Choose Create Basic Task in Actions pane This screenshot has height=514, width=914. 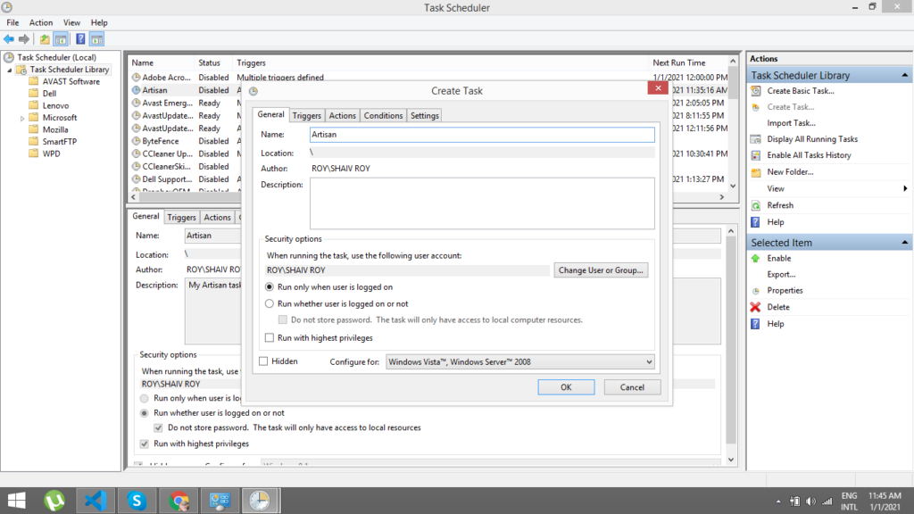(801, 91)
